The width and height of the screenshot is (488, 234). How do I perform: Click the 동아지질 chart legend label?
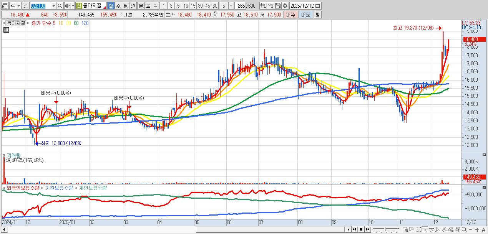tap(16, 23)
